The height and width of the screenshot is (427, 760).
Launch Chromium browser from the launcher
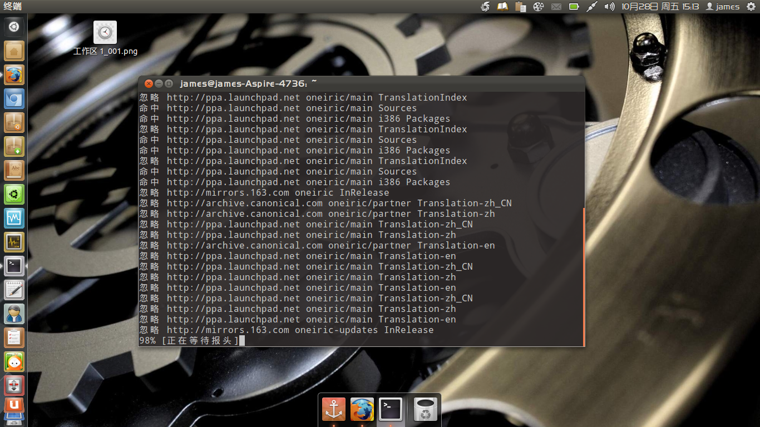14,98
